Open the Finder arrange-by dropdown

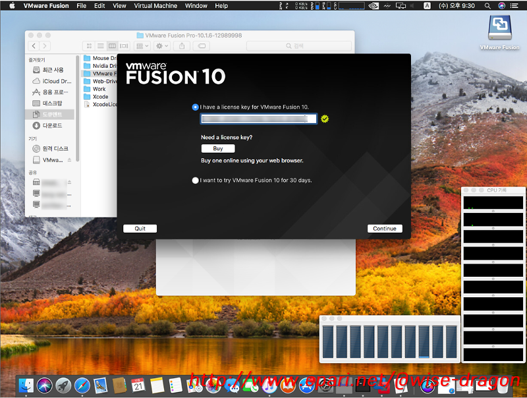(142, 45)
